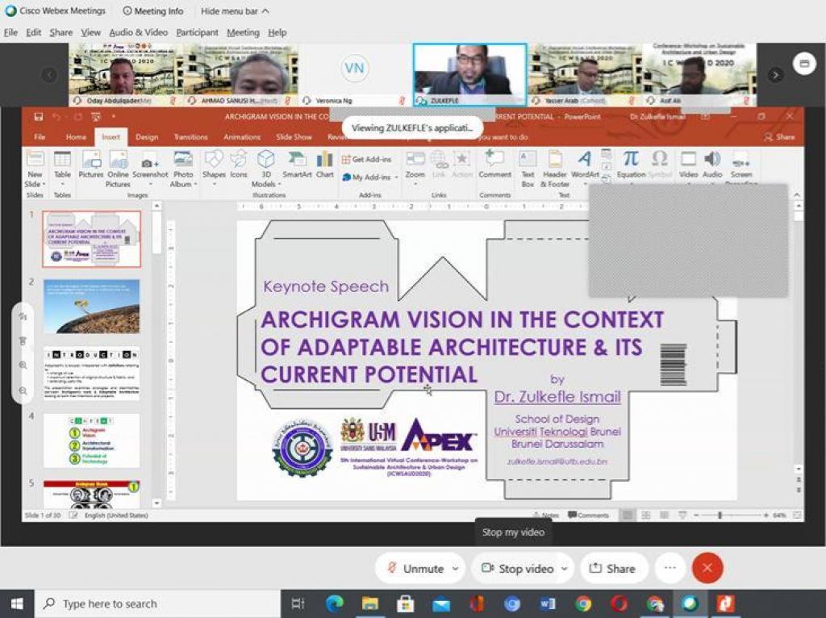Show previous participants with left arrow
The height and width of the screenshot is (618, 826).
click(50, 74)
